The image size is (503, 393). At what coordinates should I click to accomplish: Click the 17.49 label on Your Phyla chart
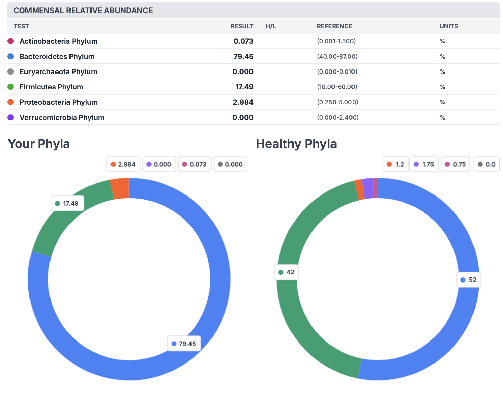(x=67, y=203)
